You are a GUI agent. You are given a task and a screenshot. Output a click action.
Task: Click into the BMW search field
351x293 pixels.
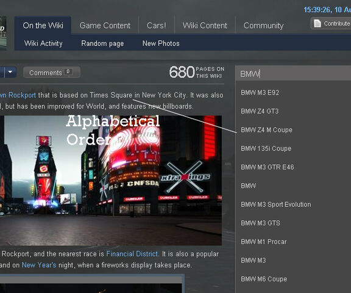tap(293, 73)
